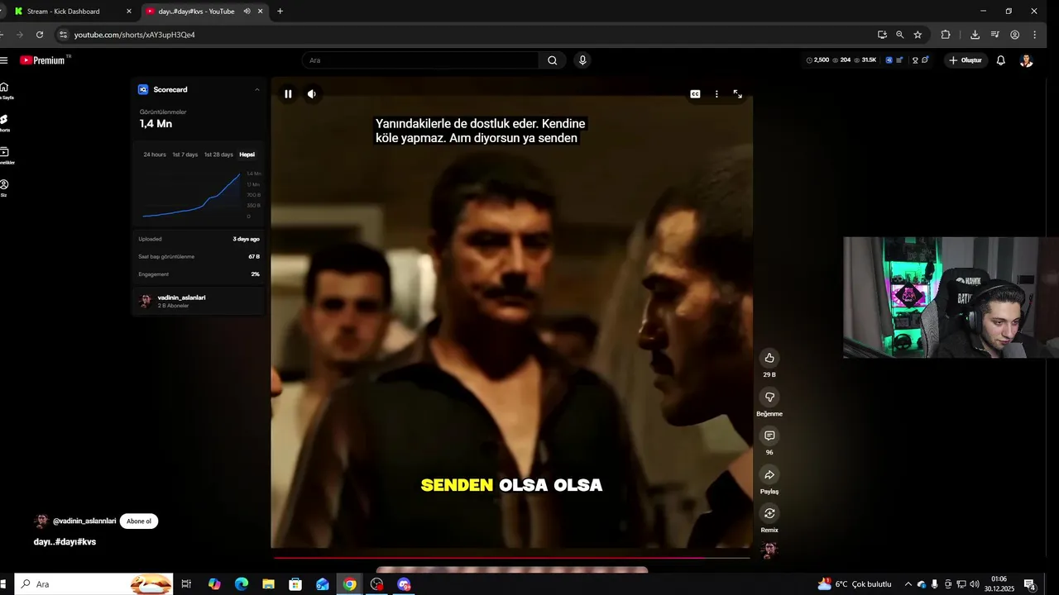
Task: Open Microsoft Store from taskbar
Action: pyautogui.click(x=295, y=584)
